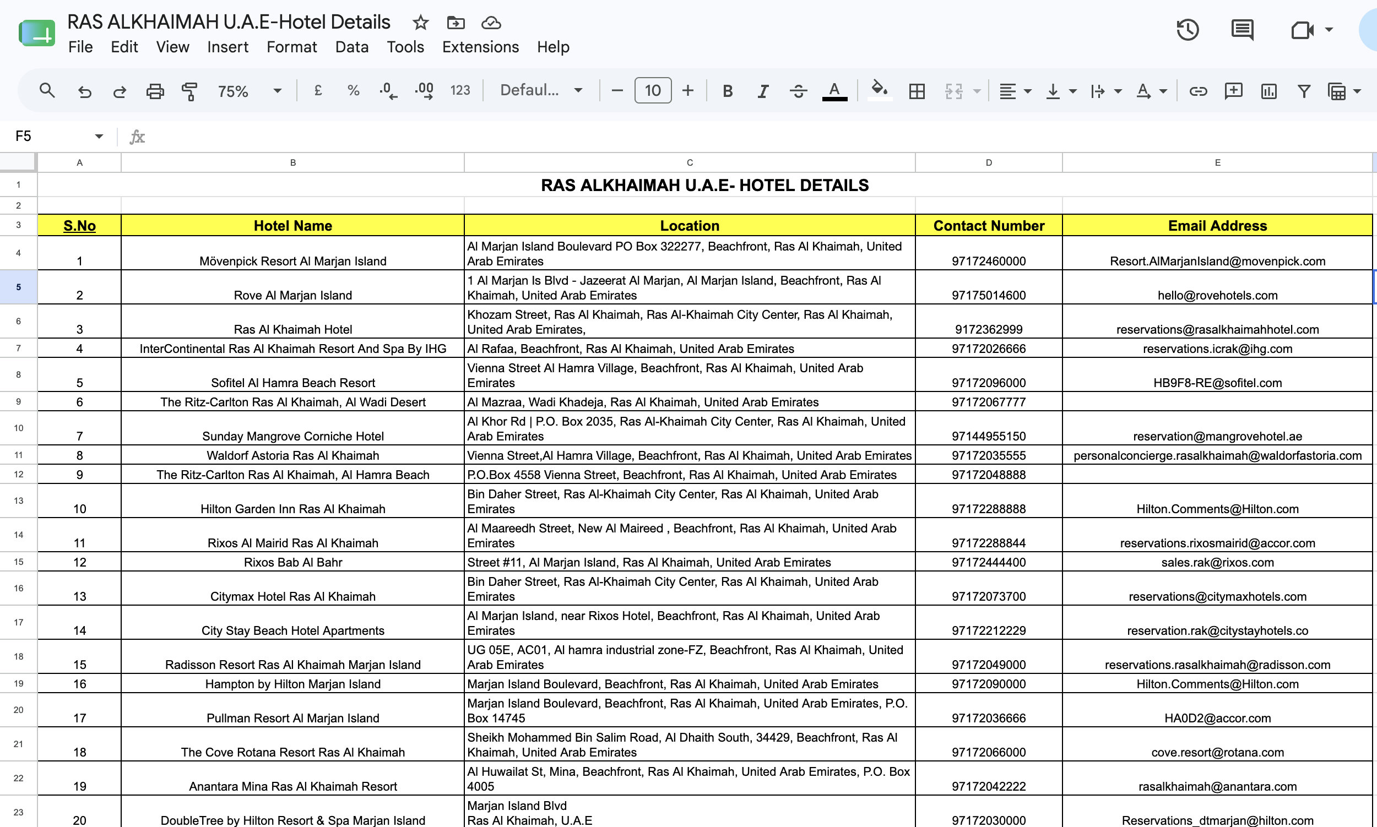Increase font size with plus button
The width and height of the screenshot is (1377, 827).
point(688,90)
